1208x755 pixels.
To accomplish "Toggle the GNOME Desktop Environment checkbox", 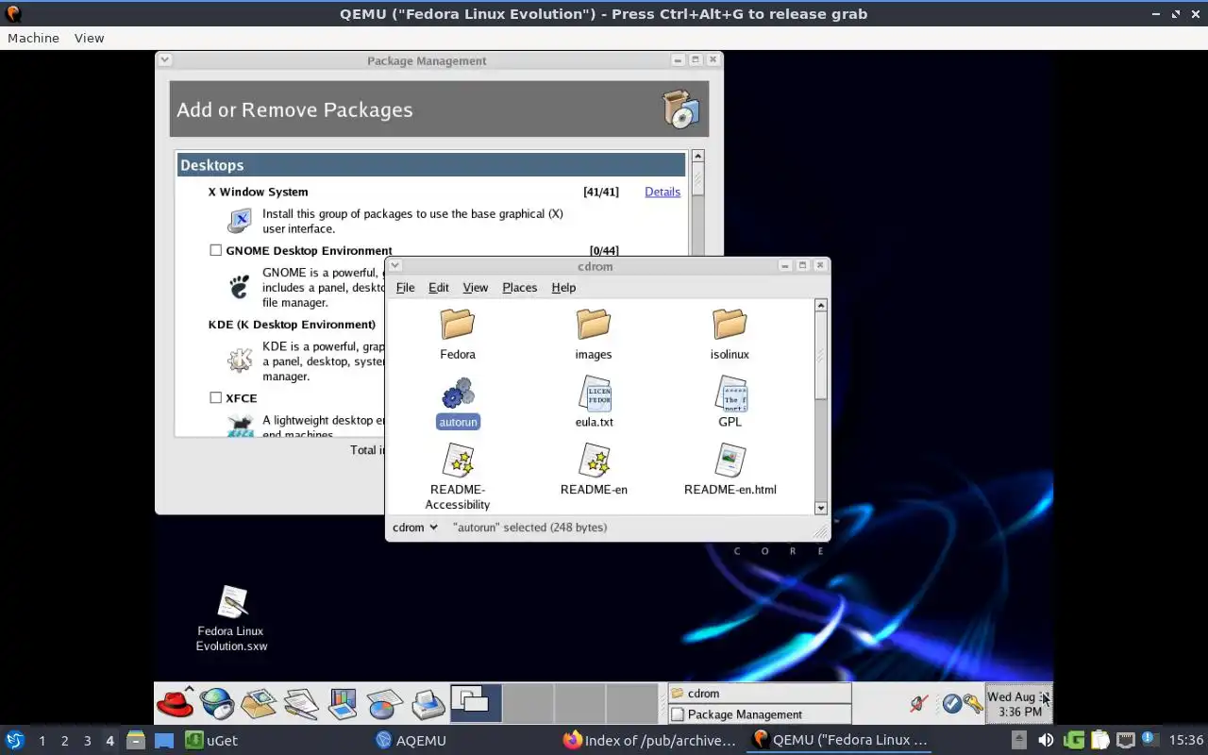I will (x=215, y=250).
